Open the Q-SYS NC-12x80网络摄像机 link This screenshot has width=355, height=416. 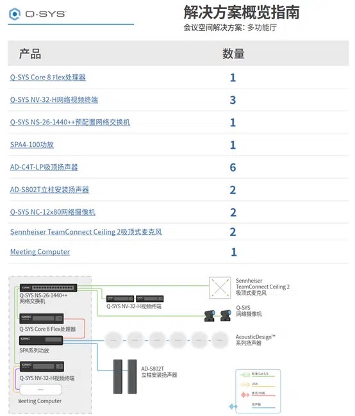(53, 212)
